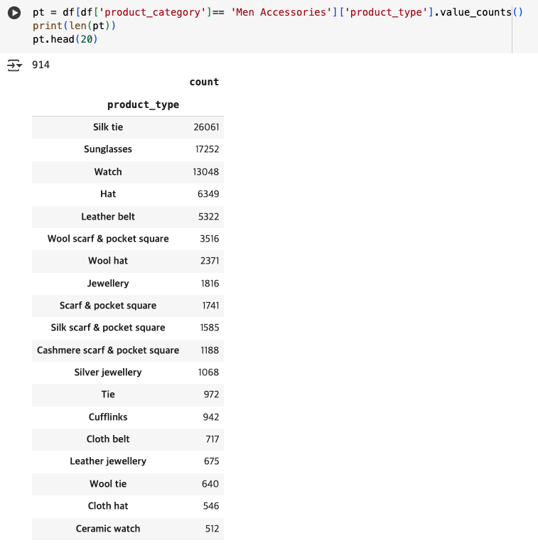Image resolution: width=538 pixels, height=543 pixels.
Task: Click the count value 546
Action: pyautogui.click(x=211, y=506)
